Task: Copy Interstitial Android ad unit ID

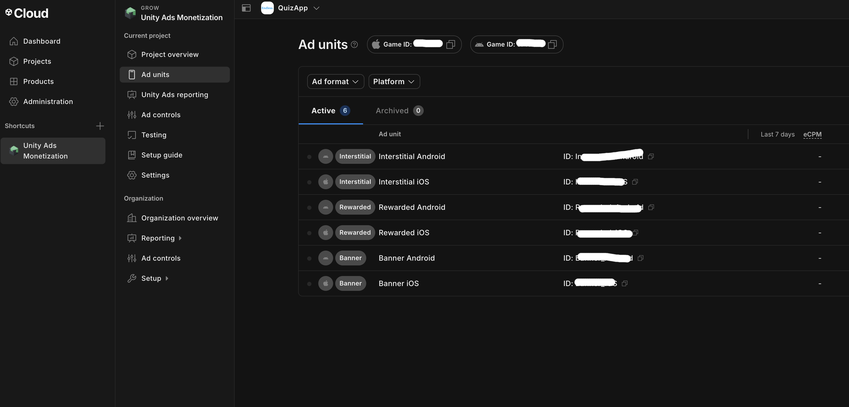Action: [651, 156]
